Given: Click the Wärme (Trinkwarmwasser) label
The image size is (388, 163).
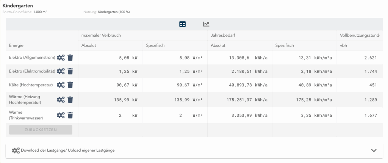Looking at the screenshot, I should coord(26,115).
